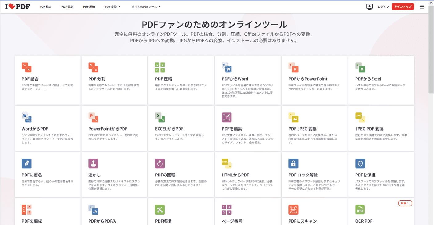This screenshot has width=434, height=225.
Task: Click the PDF ロック解除 padlock icon
Action: [x=293, y=163]
